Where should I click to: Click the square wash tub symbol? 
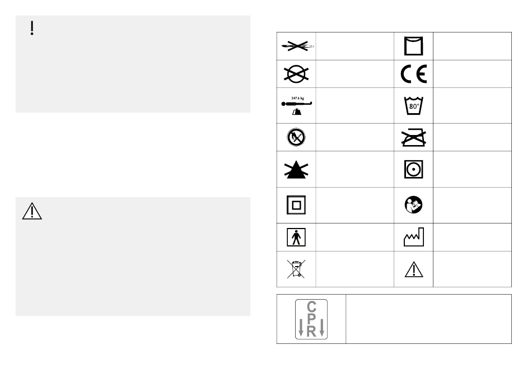click(414, 46)
